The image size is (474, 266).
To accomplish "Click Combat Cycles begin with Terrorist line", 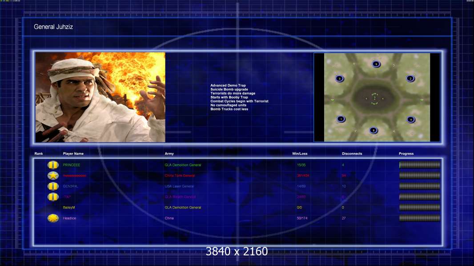I will pos(239,101).
